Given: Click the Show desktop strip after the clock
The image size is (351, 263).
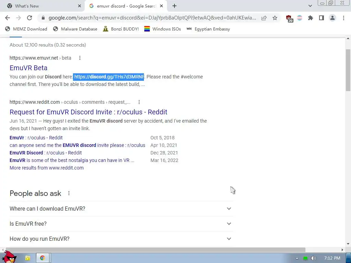Looking at the screenshot, I should [348, 258].
